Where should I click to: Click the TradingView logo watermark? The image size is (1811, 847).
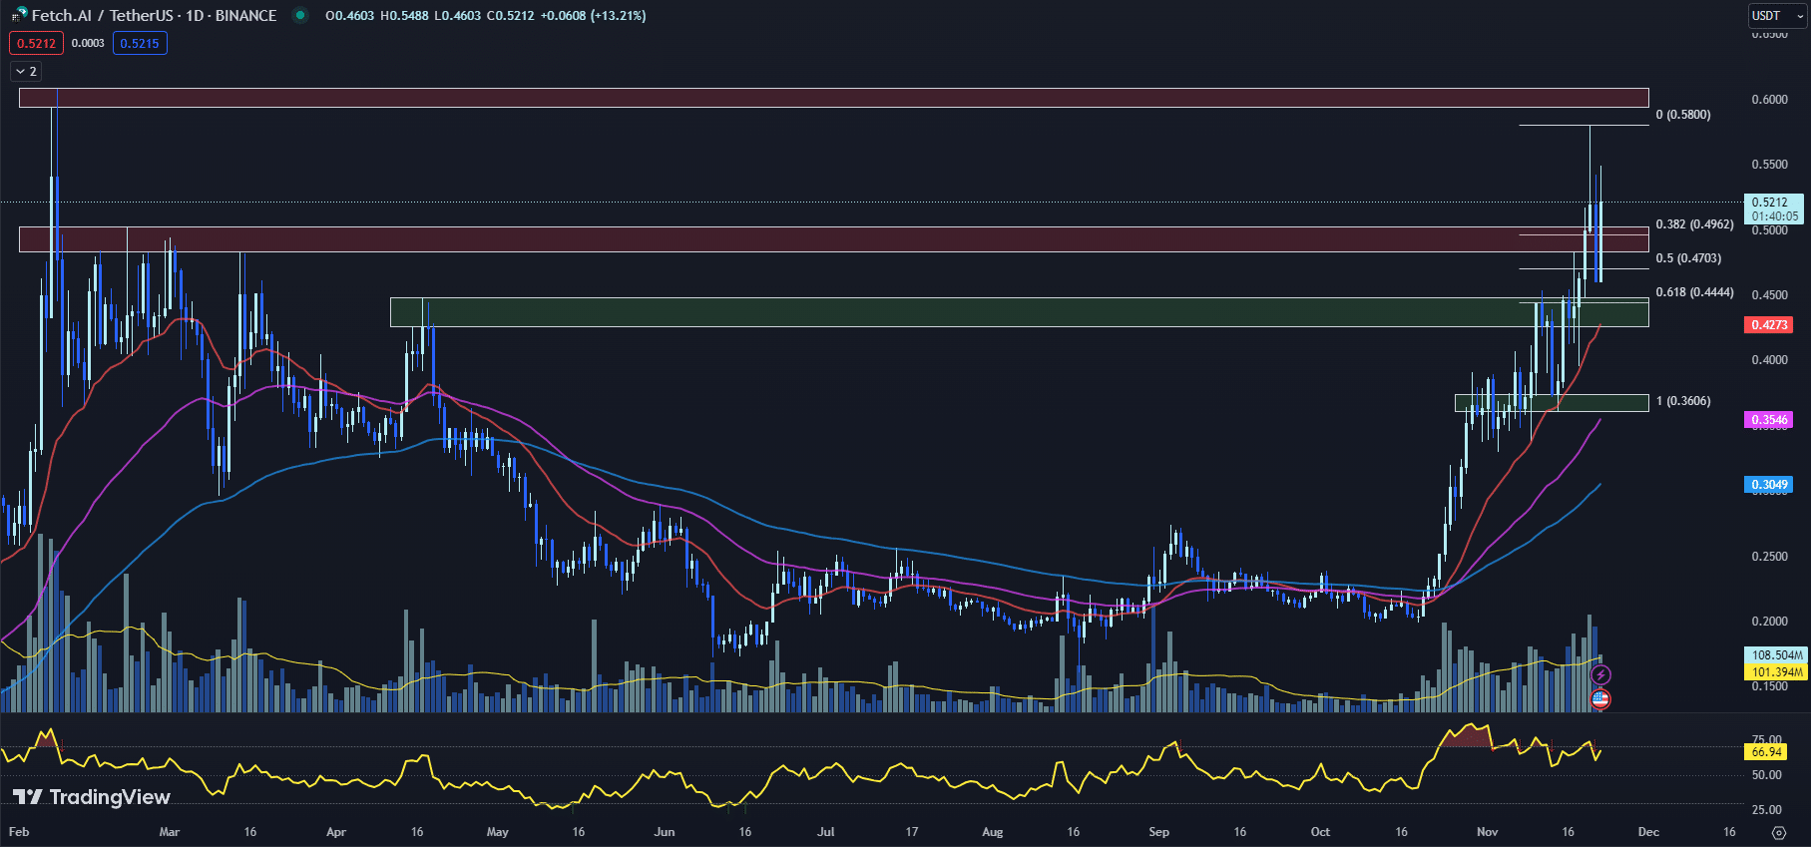click(x=92, y=796)
